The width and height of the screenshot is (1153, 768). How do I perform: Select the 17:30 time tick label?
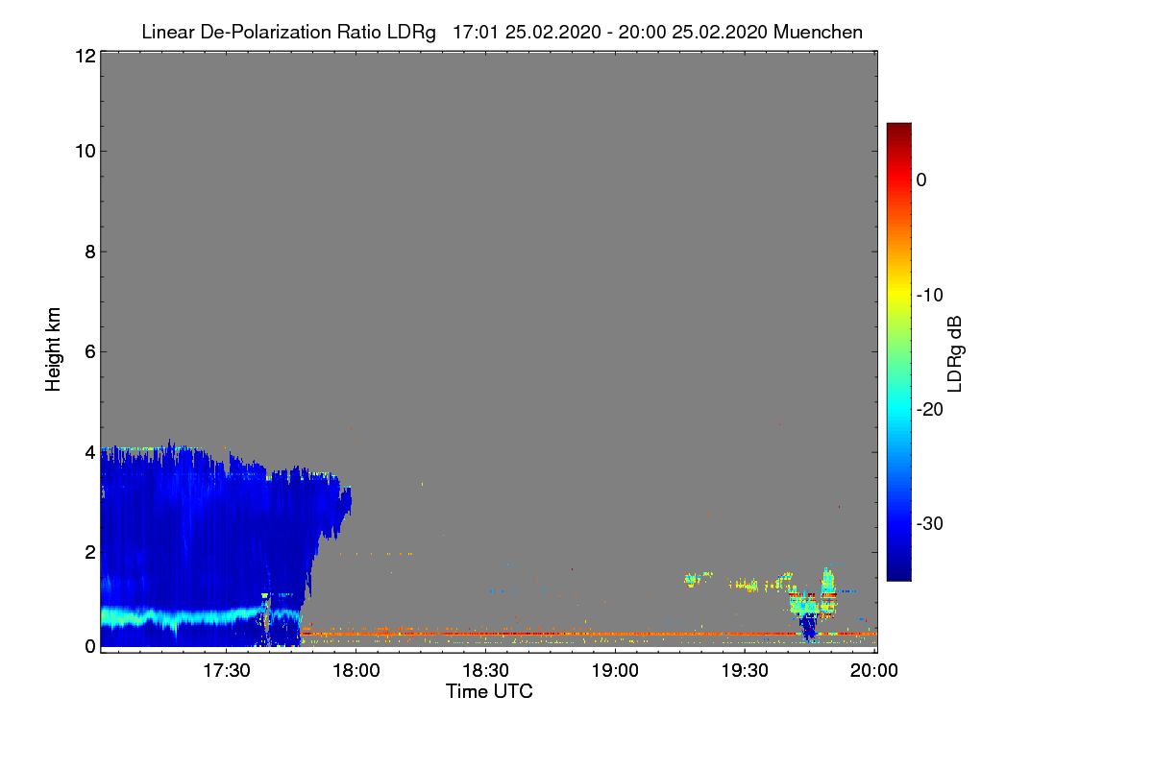pos(226,671)
